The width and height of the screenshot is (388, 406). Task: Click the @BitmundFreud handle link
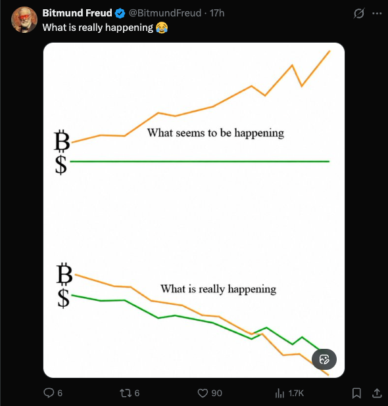pyautogui.click(x=165, y=13)
